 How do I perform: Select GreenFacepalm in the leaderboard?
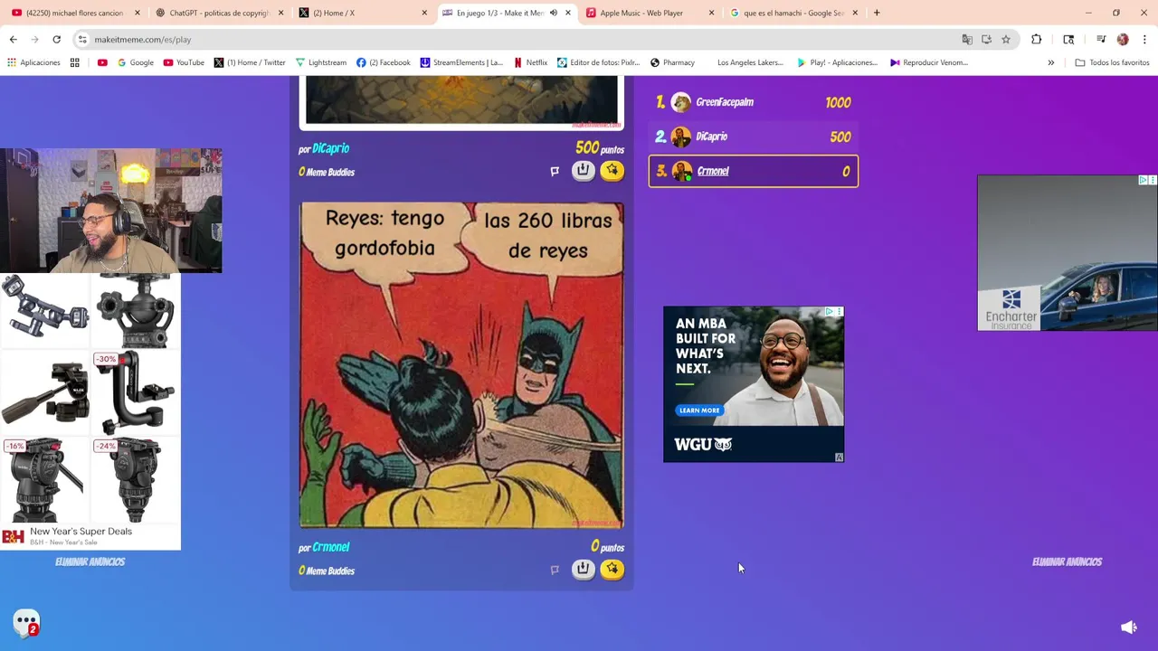[753, 102]
